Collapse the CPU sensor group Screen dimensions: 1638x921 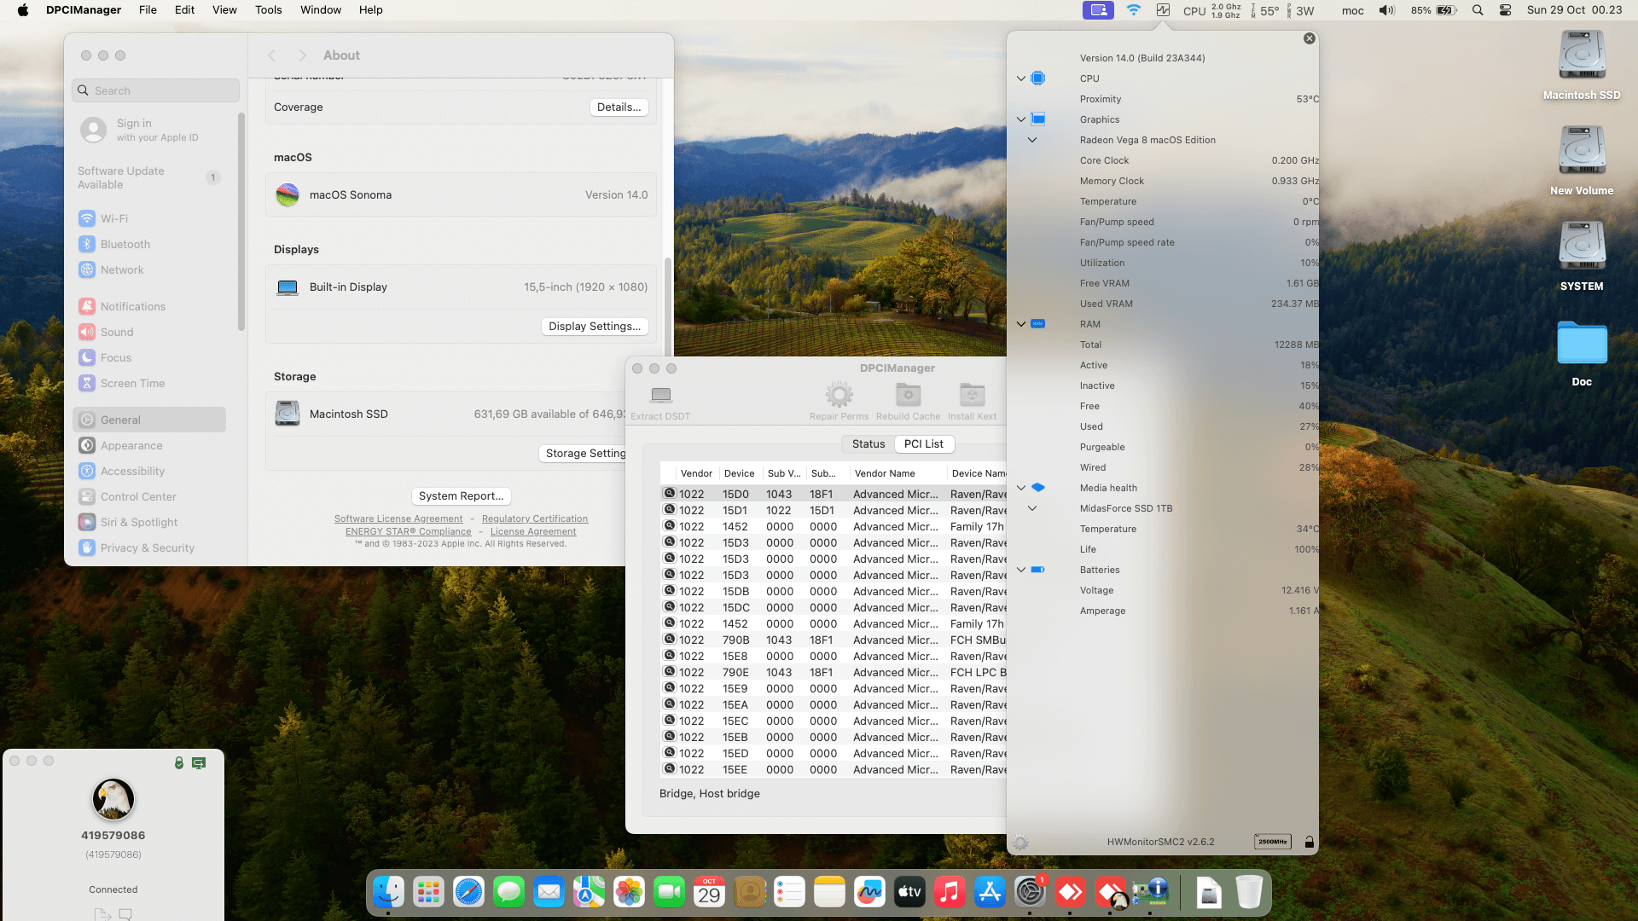tap(1021, 78)
